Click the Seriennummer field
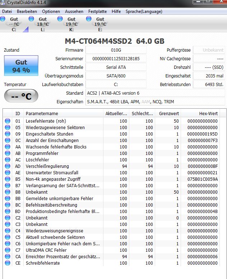Viewport: 227px width, 279px height. coord(116,59)
